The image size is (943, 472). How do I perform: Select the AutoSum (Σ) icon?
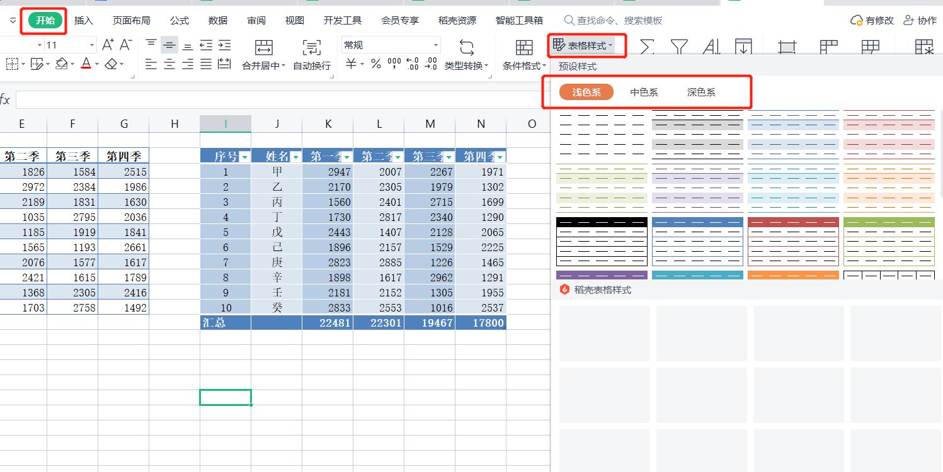[x=646, y=46]
